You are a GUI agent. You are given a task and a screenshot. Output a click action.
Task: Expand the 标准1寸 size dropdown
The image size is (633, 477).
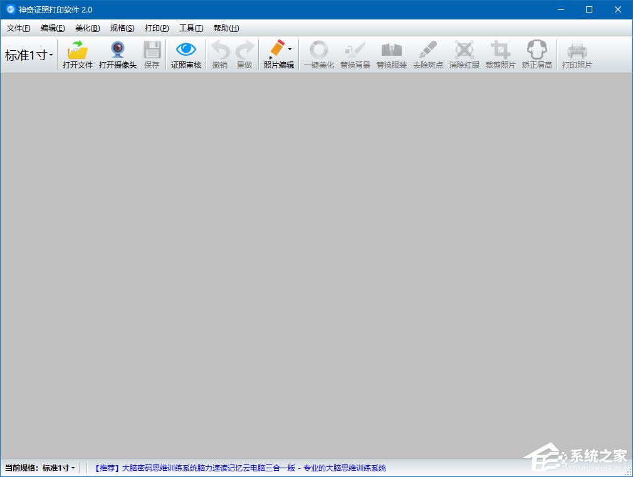(28, 55)
